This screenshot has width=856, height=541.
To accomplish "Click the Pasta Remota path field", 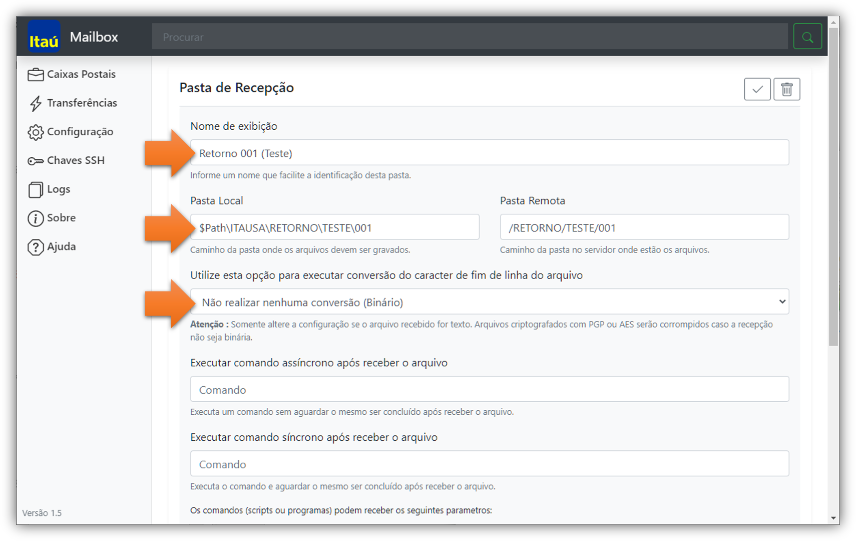I will tap(644, 227).
